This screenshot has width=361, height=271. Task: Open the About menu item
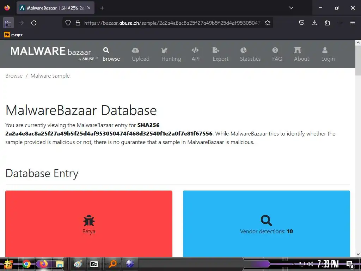point(301,54)
